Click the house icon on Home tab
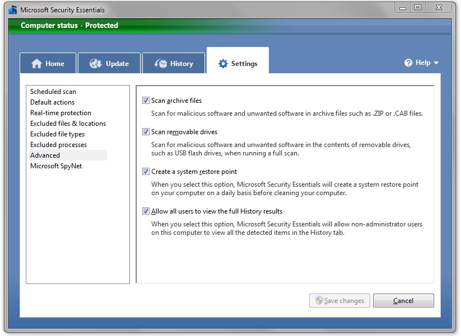Image resolution: width=461 pixels, height=336 pixels. [x=37, y=63]
